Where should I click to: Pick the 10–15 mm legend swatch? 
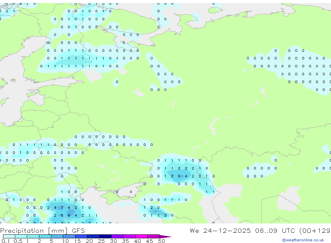[69, 236]
